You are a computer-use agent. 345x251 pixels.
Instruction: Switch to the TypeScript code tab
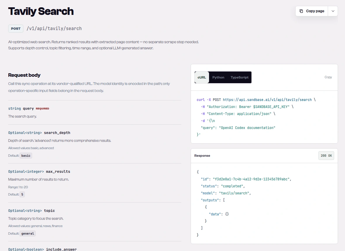239,77
